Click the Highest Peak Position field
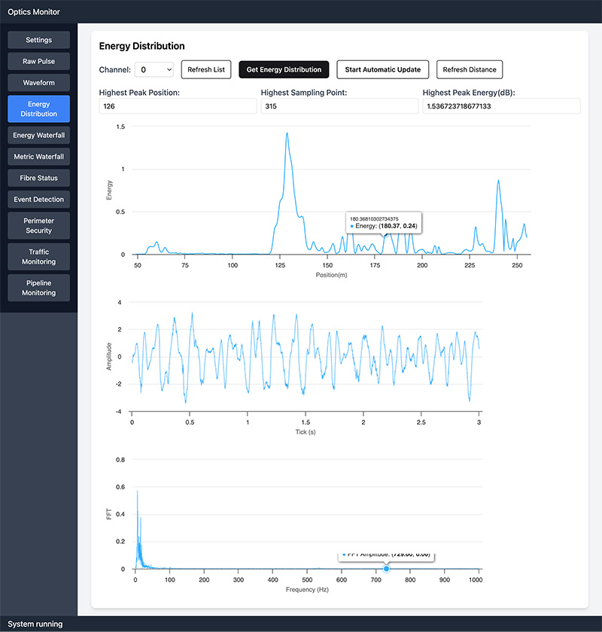The height and width of the screenshot is (632, 602). [178, 106]
